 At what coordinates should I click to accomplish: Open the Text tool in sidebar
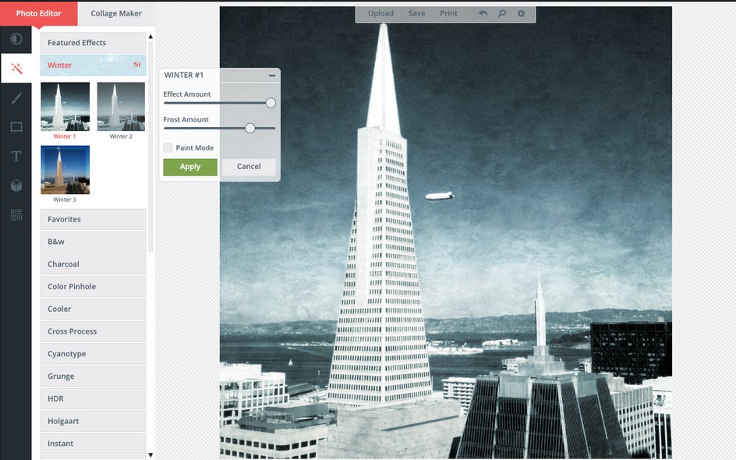[16, 156]
